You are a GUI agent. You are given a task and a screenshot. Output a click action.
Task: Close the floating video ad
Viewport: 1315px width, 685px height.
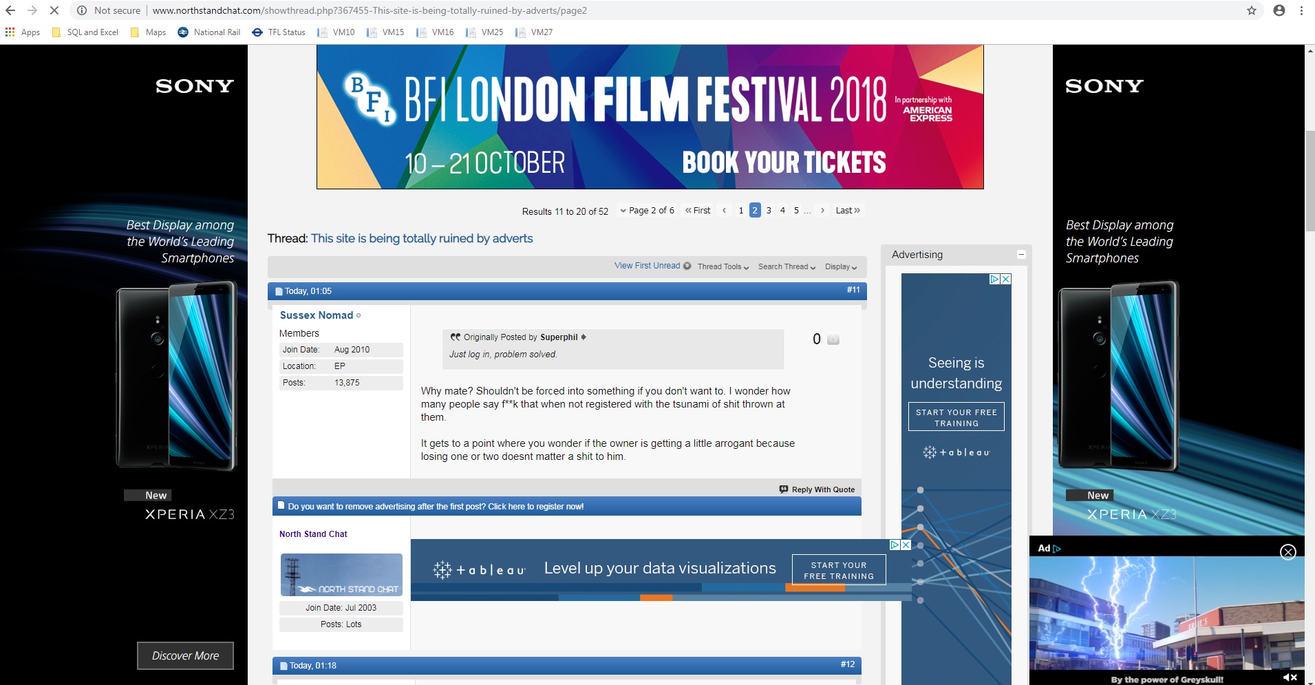tap(1288, 552)
